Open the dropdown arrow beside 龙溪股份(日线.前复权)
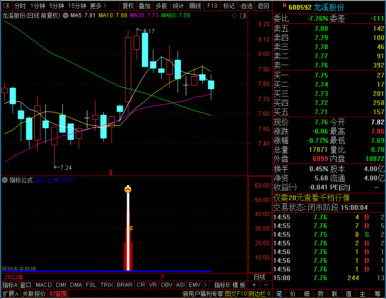The height and width of the screenshot is (299, 386). point(66,15)
